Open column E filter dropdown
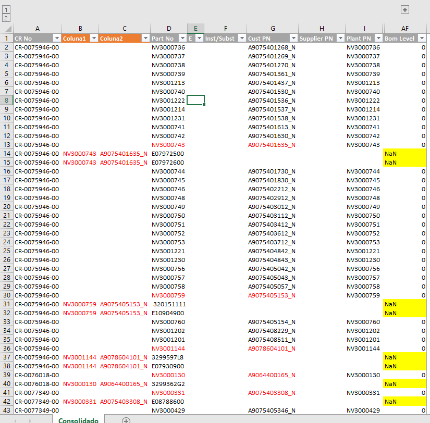Image resolution: width=430 pixels, height=423 pixels. [200, 38]
